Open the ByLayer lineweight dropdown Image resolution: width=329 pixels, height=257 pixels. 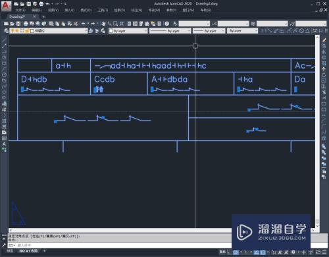209,31
